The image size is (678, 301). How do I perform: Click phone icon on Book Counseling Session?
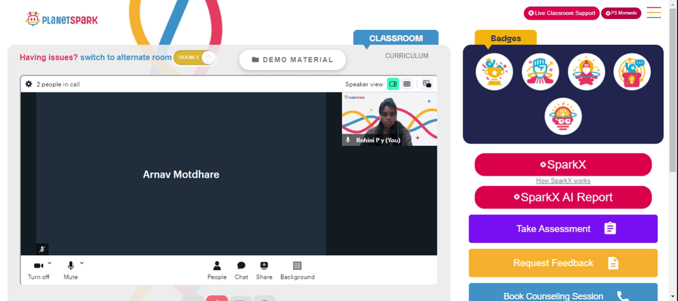click(622, 296)
